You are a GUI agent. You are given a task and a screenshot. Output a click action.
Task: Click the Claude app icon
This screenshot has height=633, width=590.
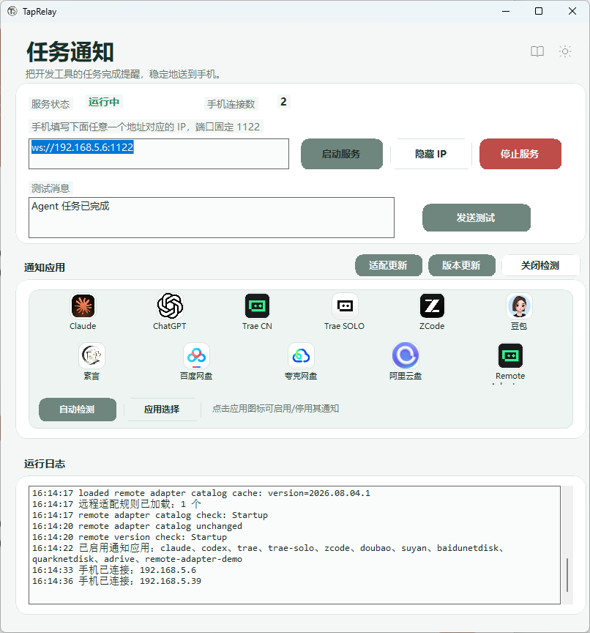(83, 306)
